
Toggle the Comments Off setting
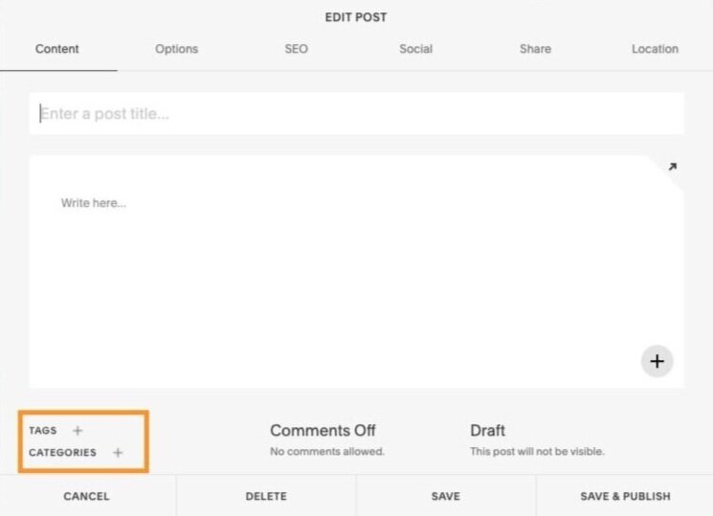(323, 431)
